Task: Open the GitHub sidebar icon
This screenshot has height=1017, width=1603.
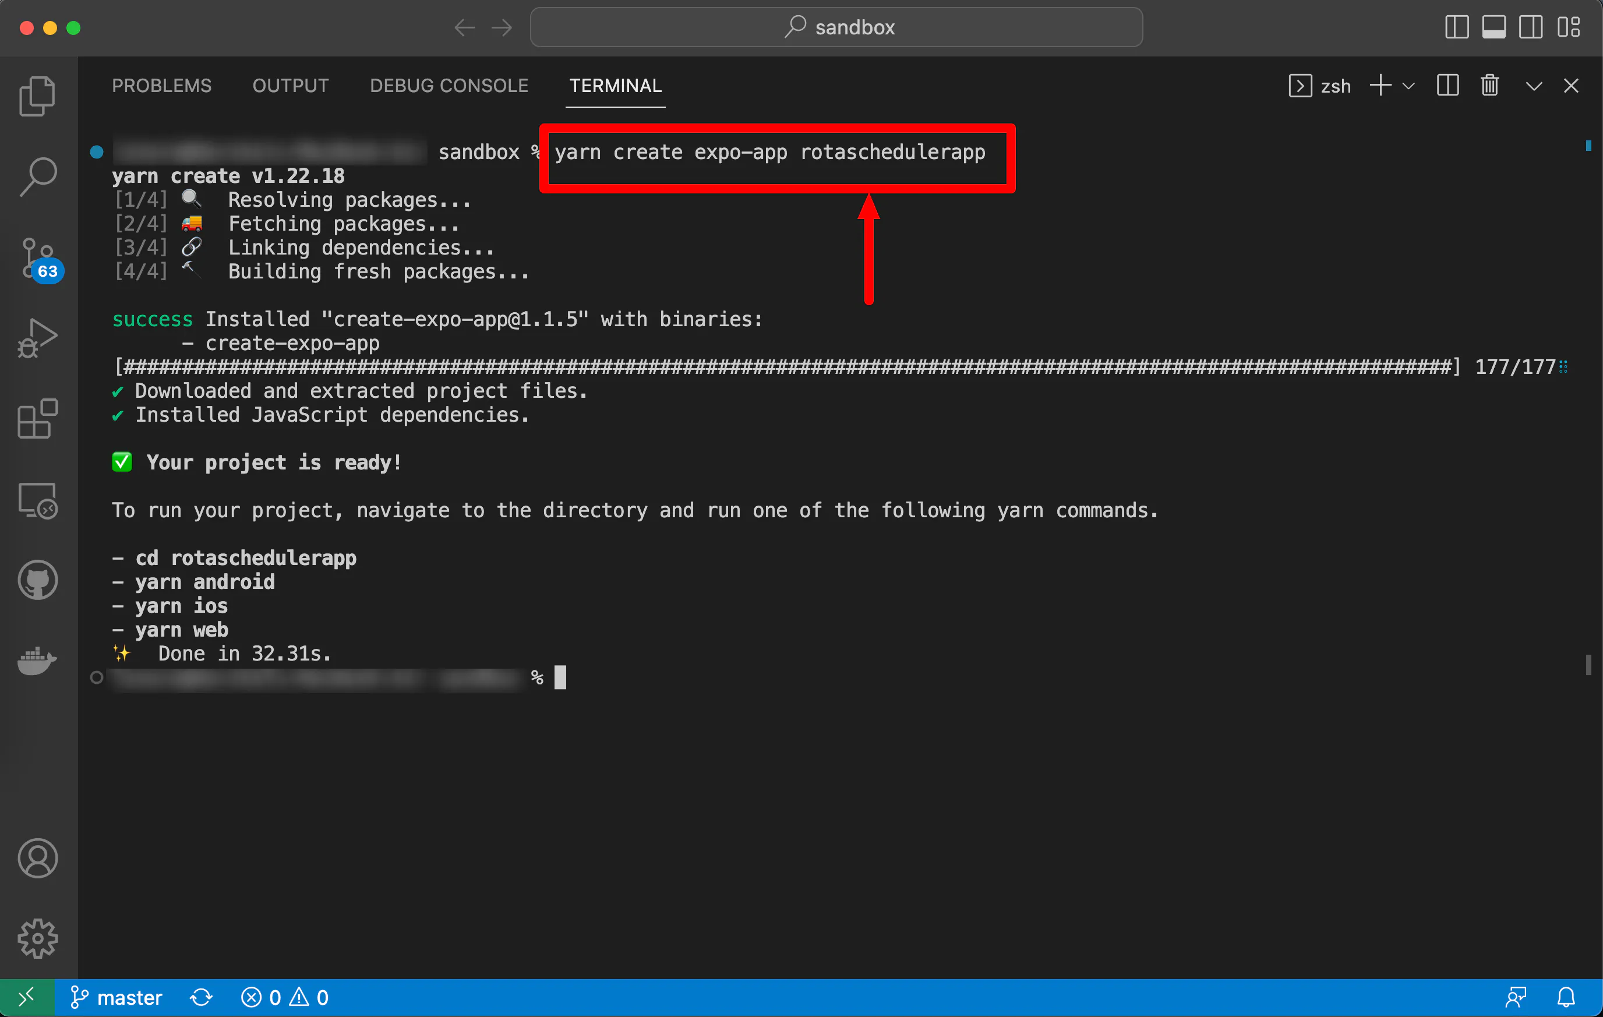Action: [37, 580]
